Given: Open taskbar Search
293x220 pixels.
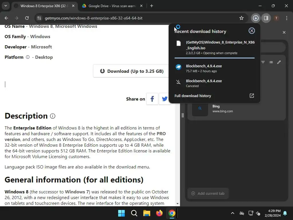Looking at the screenshot, I should coord(134,213).
